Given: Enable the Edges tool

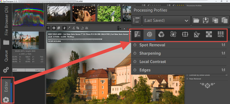Looking at the screenshot, I should [135, 70].
